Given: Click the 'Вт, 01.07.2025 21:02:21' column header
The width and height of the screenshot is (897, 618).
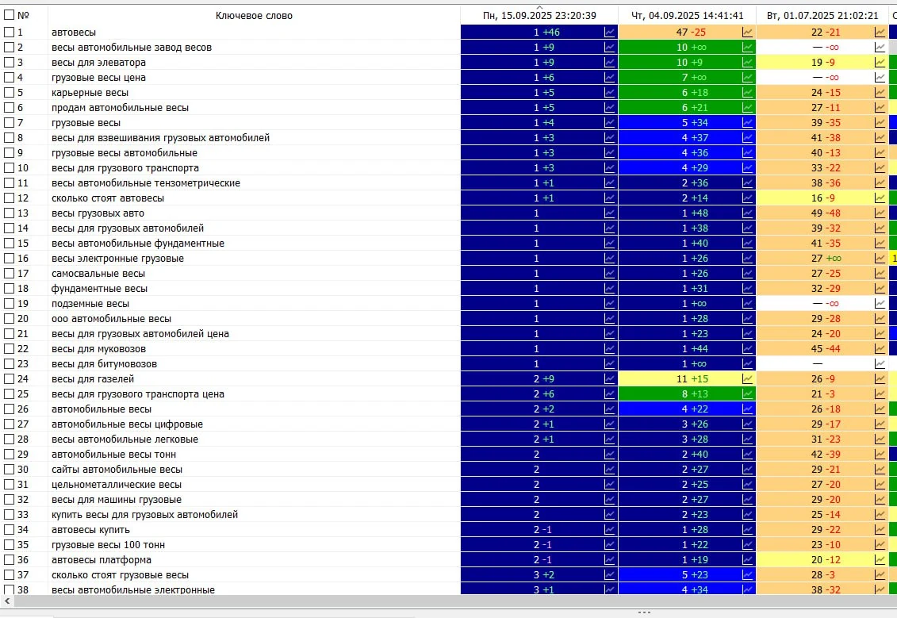Looking at the screenshot, I should pyautogui.click(x=822, y=15).
